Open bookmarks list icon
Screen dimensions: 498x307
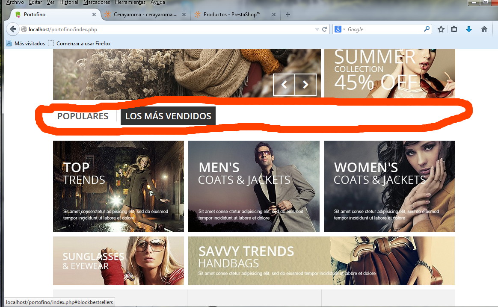point(454,29)
